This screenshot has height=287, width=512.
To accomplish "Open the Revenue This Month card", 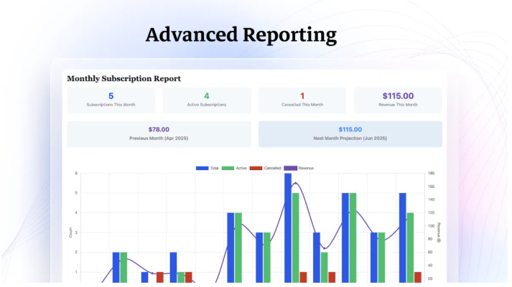I will coord(398,100).
